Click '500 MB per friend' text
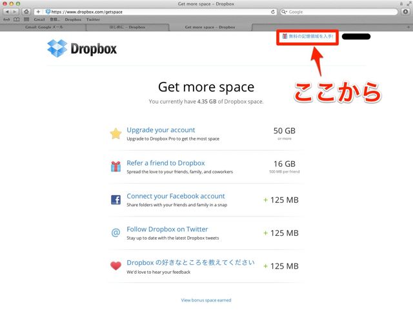 tap(284, 171)
